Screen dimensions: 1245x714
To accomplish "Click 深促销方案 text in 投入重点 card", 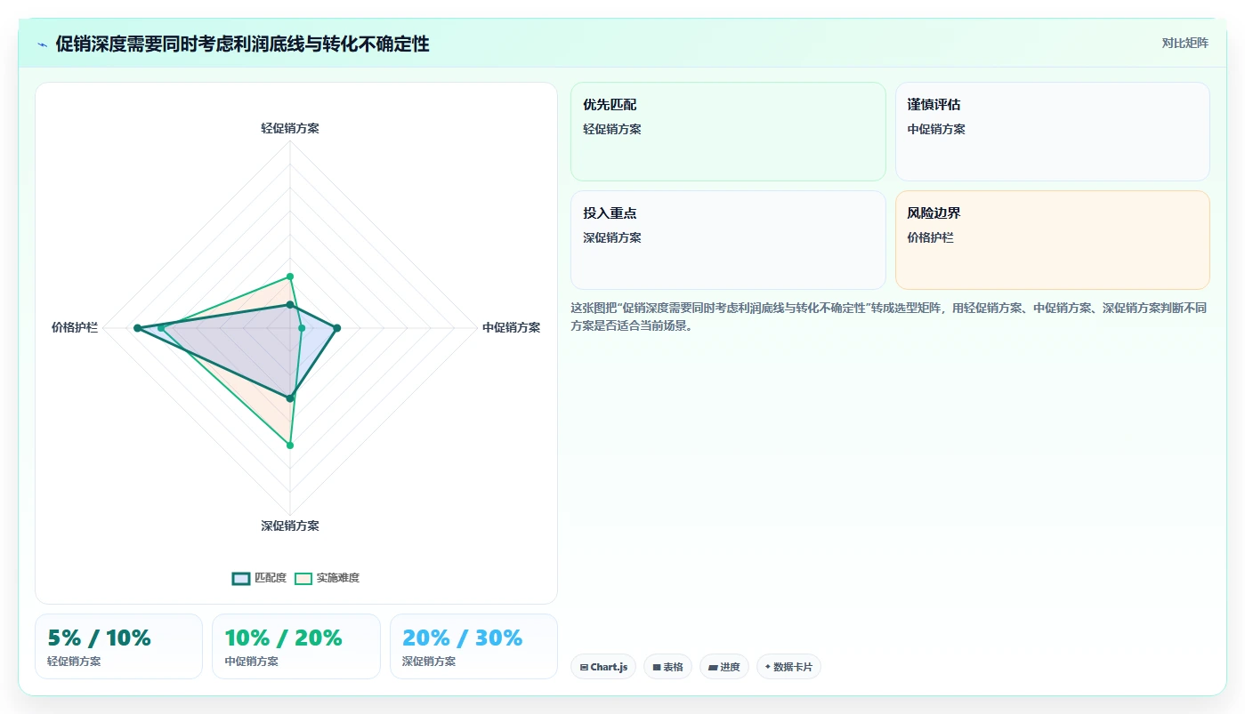I will pyautogui.click(x=612, y=237).
